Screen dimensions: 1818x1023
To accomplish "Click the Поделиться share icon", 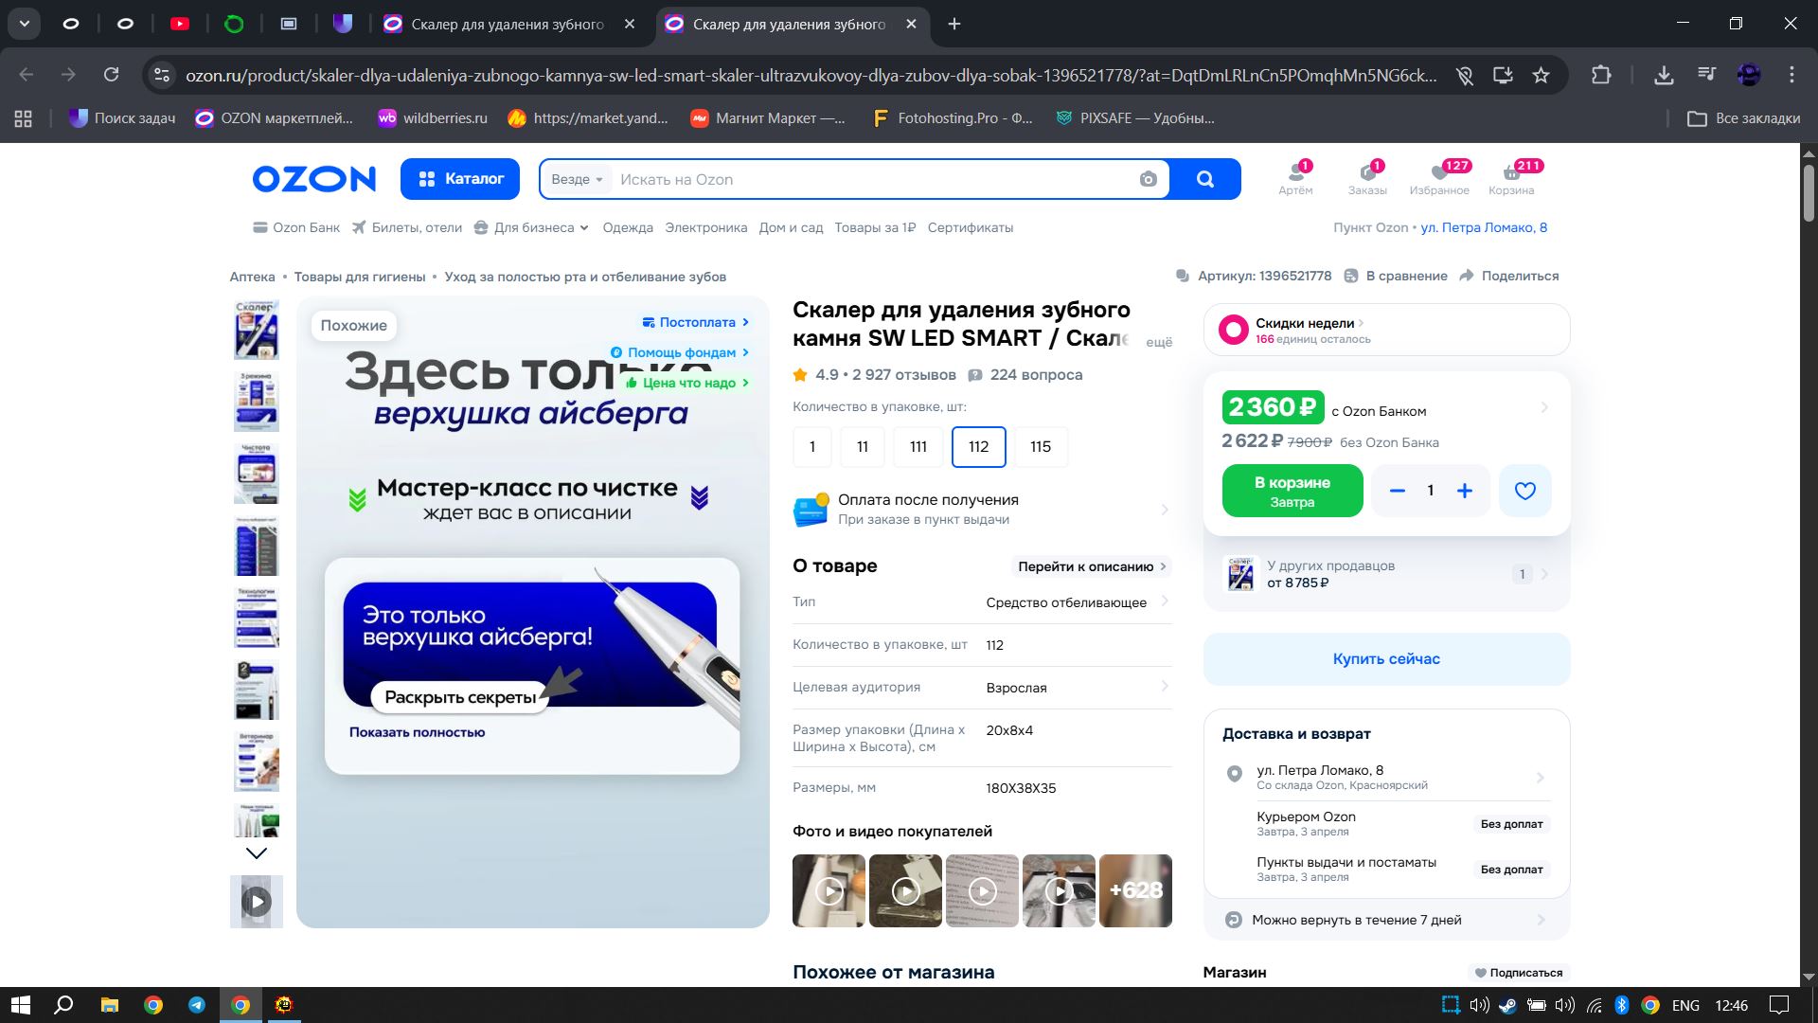I will (1468, 276).
